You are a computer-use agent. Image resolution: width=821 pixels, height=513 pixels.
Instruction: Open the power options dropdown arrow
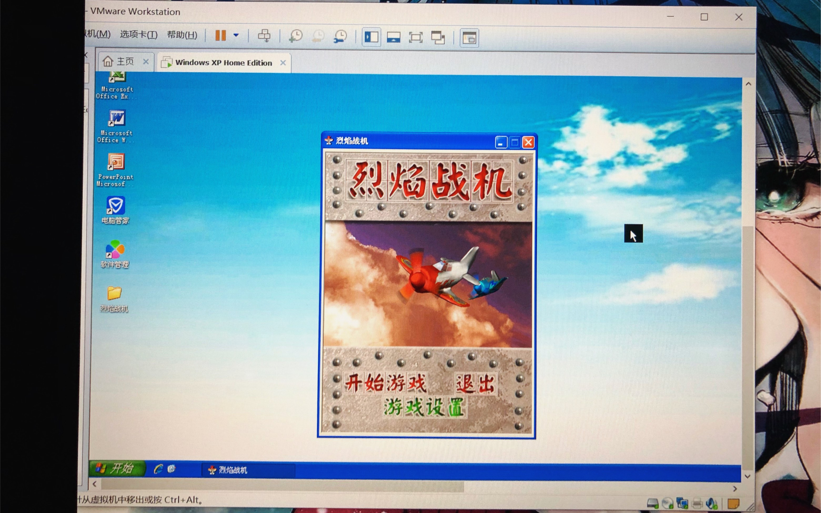tap(236, 35)
